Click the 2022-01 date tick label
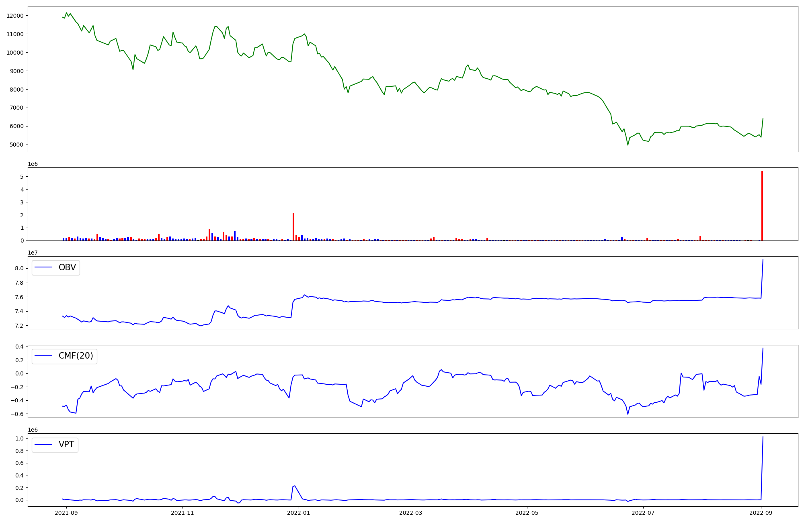The height and width of the screenshot is (522, 804). point(299,513)
